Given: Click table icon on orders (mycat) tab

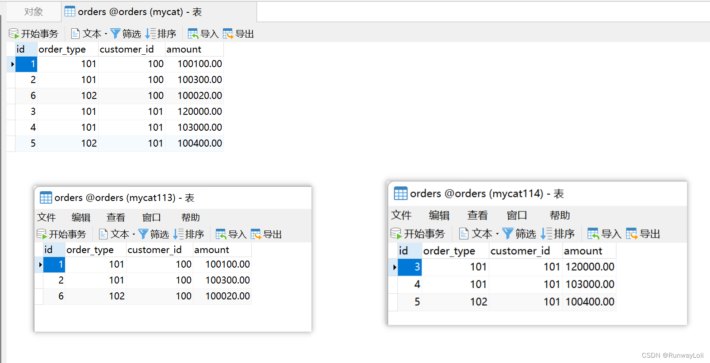Looking at the screenshot, I should click(70, 11).
